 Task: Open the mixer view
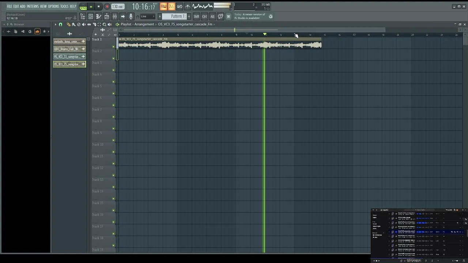(x=114, y=16)
